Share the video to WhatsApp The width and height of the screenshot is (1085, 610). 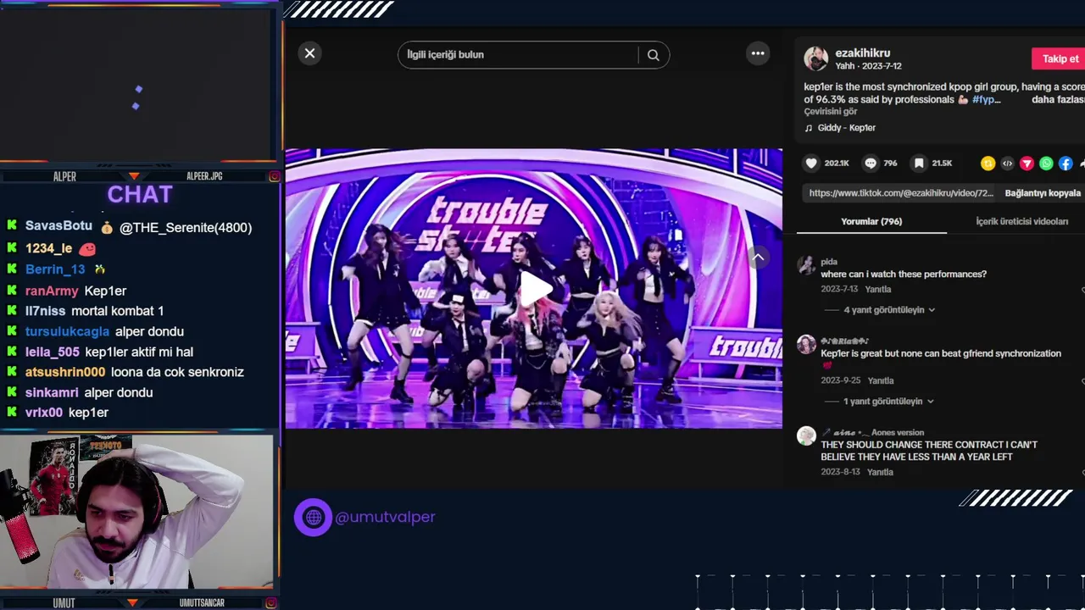(1046, 164)
